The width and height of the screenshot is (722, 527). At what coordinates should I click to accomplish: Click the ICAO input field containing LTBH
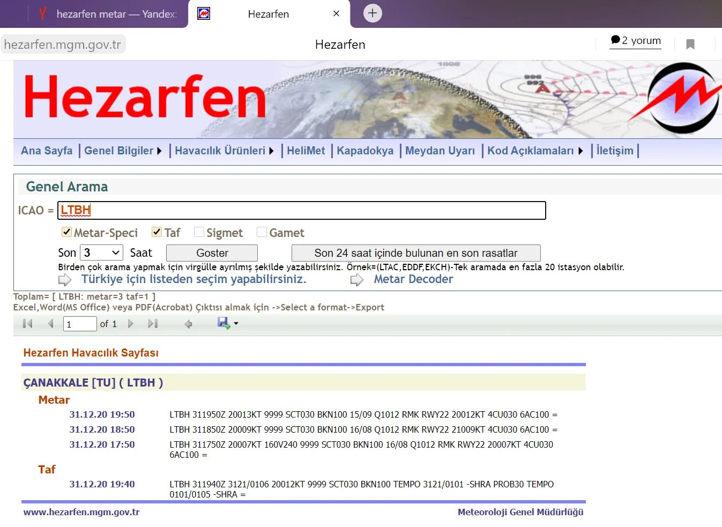[x=302, y=210]
